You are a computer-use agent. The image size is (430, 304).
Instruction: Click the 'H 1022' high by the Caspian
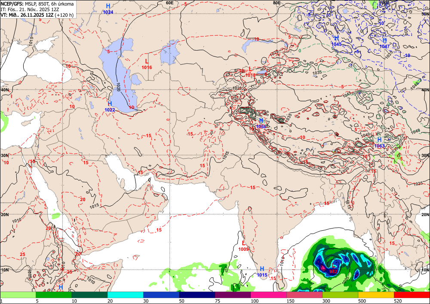(x=110, y=107)
